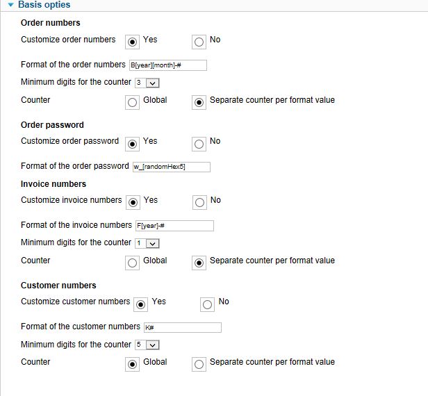Viewport: 428px width, 396px height.
Task: Open order counter minimum digits dropdown
Action: pyautogui.click(x=147, y=83)
